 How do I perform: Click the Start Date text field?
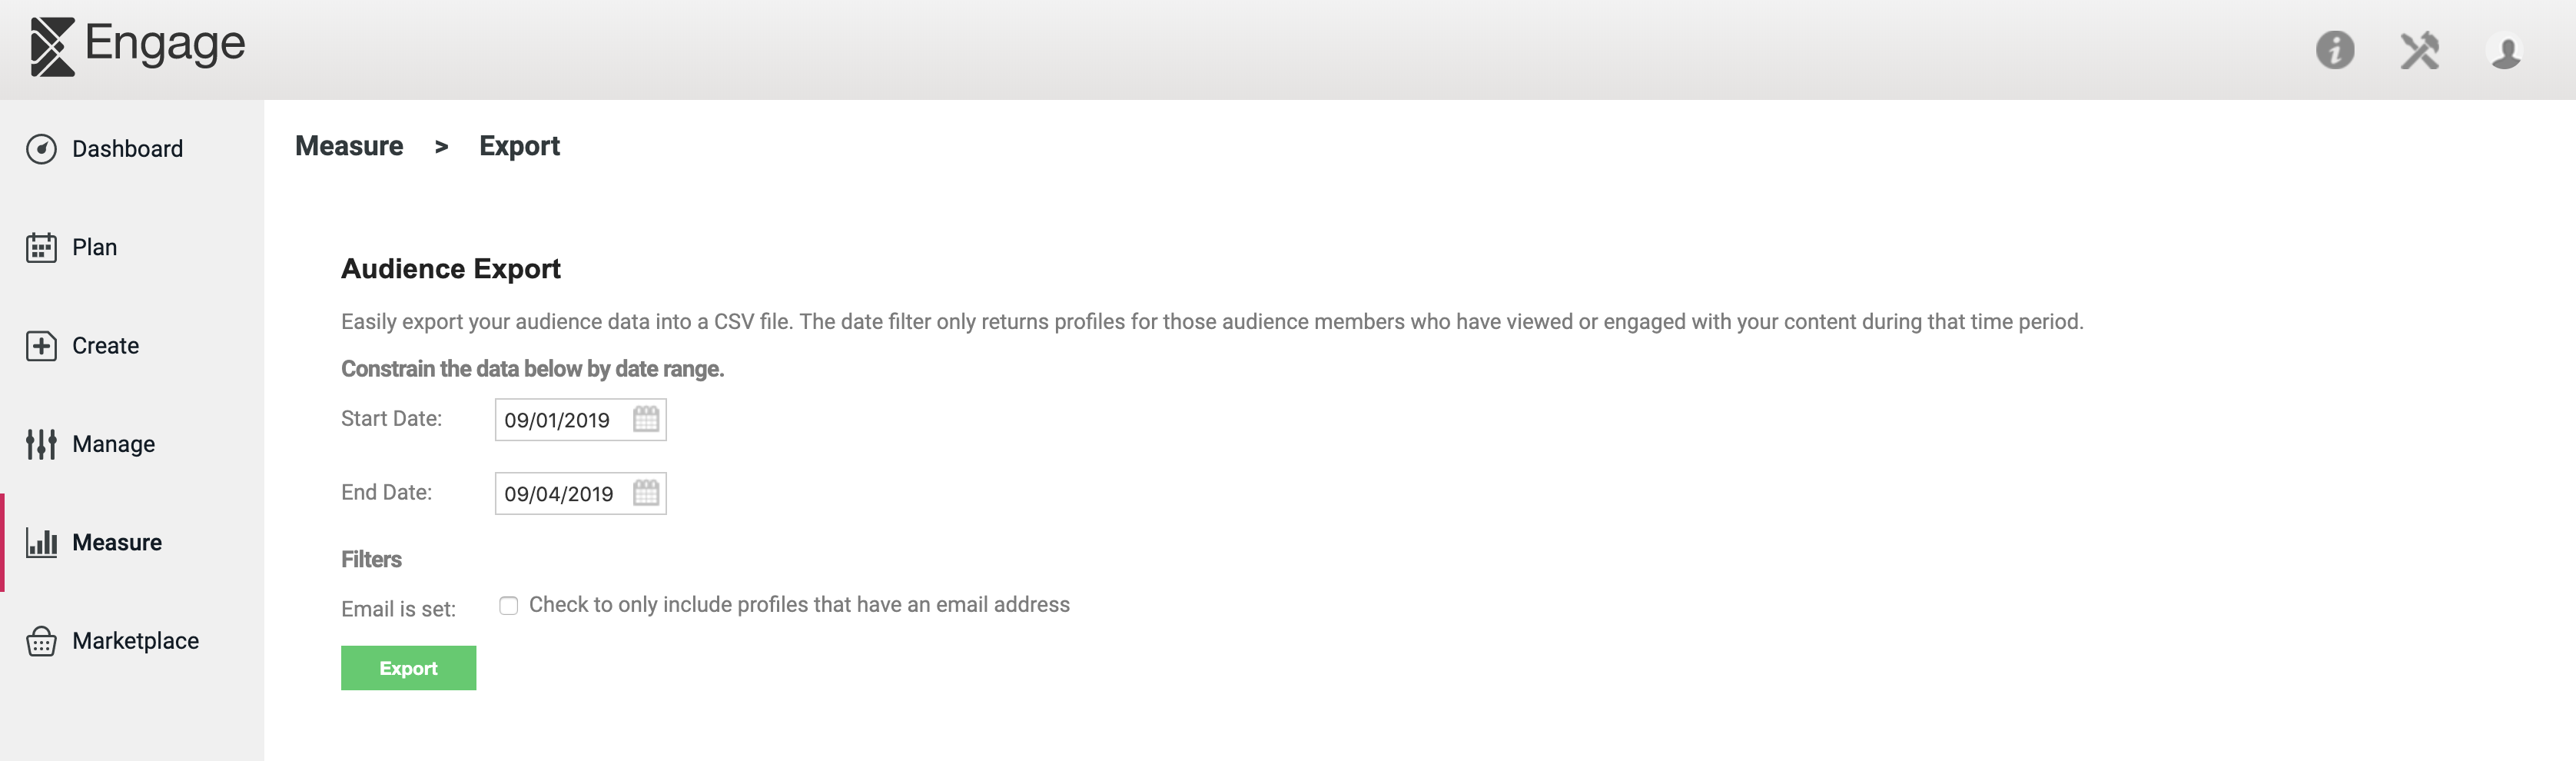pos(580,420)
